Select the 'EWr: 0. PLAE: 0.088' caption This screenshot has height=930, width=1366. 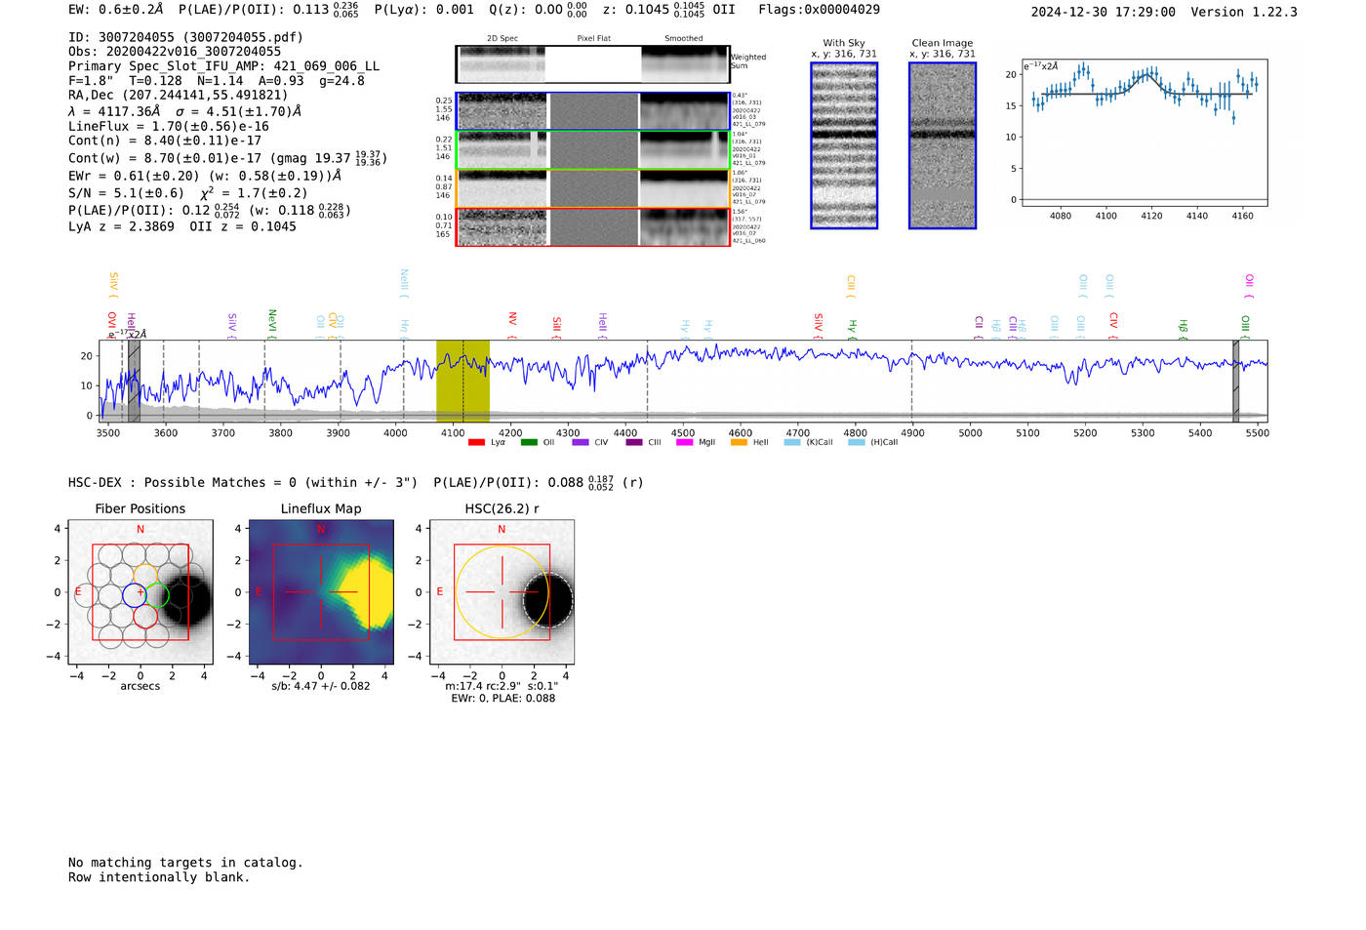pyautogui.click(x=502, y=698)
